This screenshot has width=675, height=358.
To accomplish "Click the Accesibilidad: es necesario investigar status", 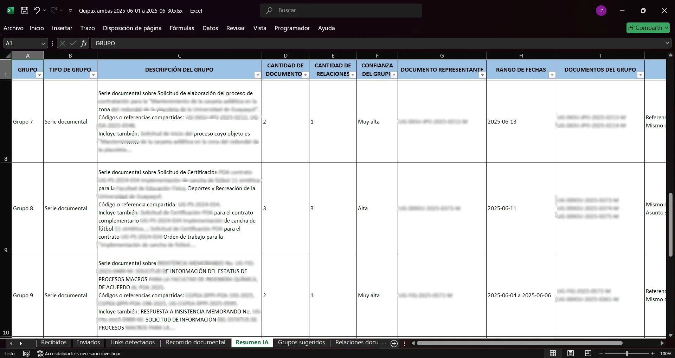I will click(x=79, y=353).
